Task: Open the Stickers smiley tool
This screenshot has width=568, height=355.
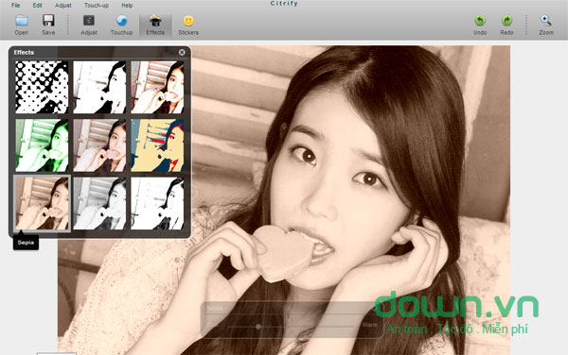Action: [x=188, y=25]
